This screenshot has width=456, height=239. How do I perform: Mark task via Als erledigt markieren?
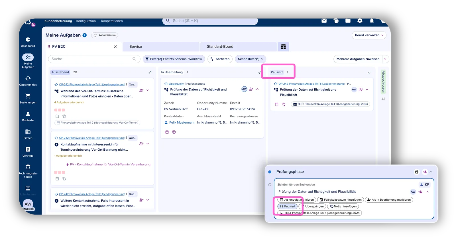click(297, 200)
